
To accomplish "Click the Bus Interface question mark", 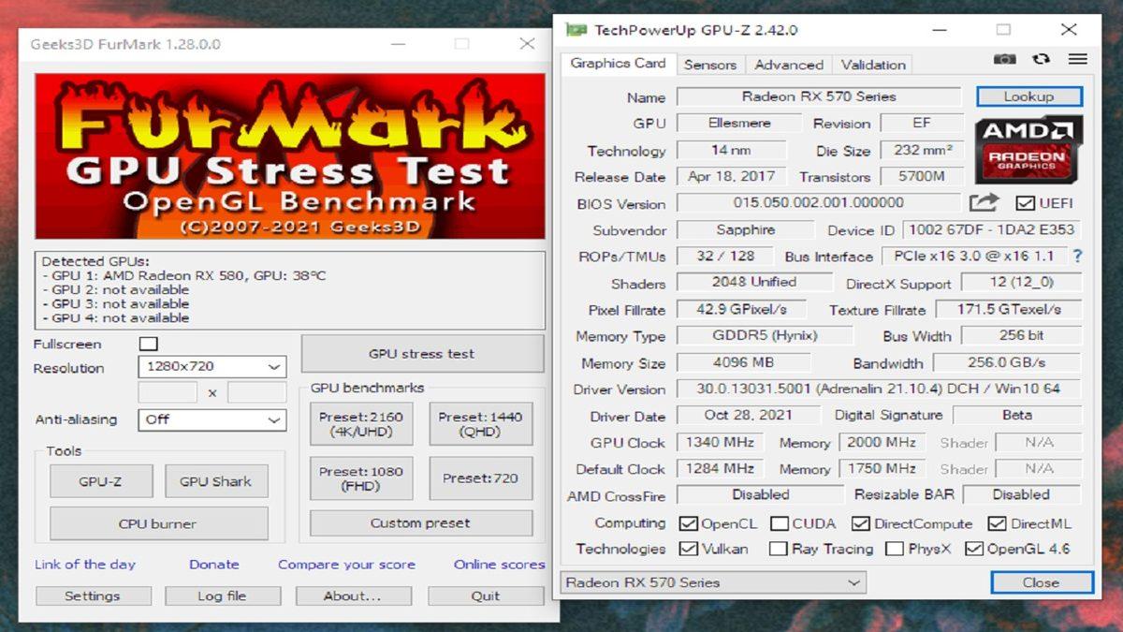I will 1077,256.
